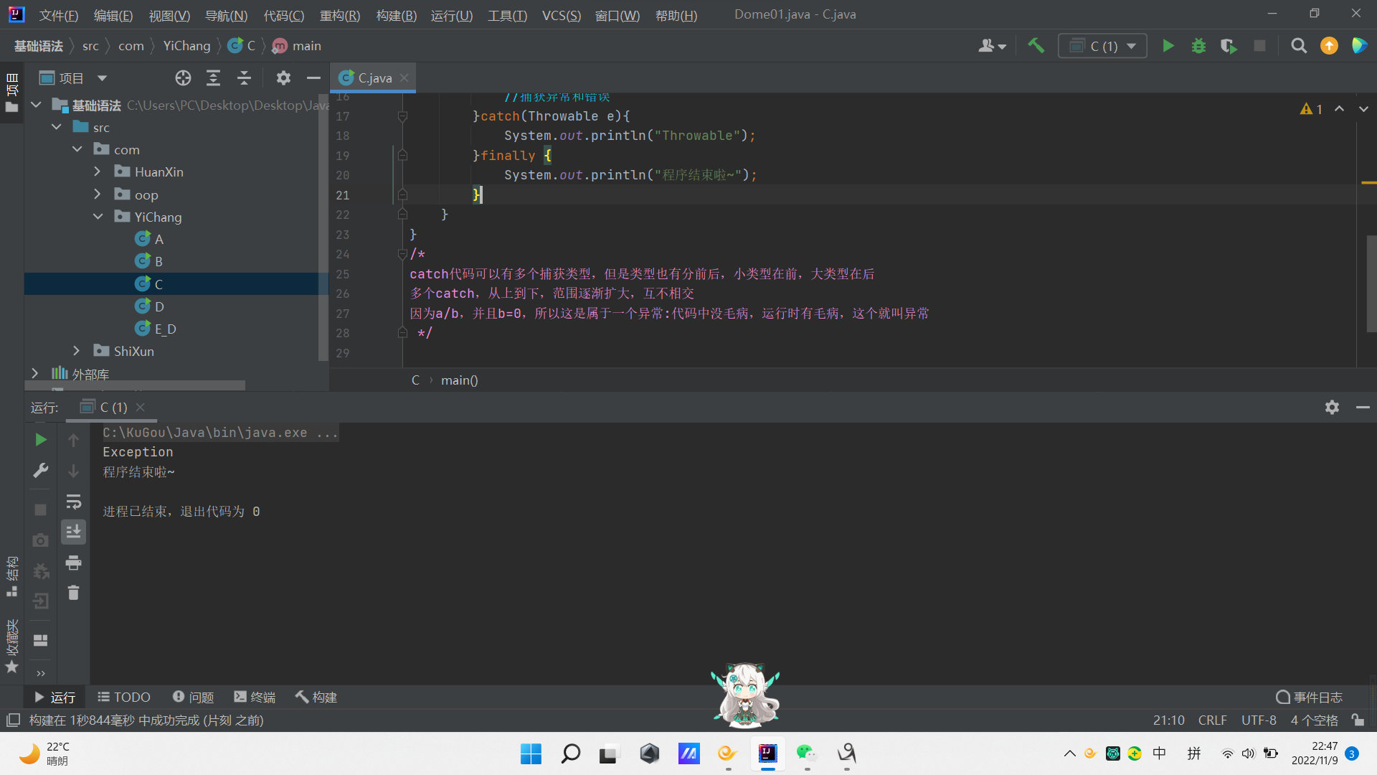Toggle scroll to end in console

(x=73, y=532)
